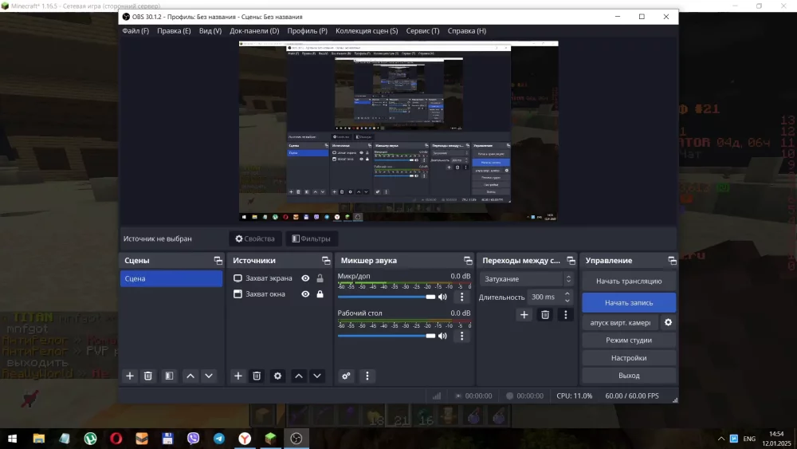Select Захват окна source row
This screenshot has width=797, height=449.
279,294
